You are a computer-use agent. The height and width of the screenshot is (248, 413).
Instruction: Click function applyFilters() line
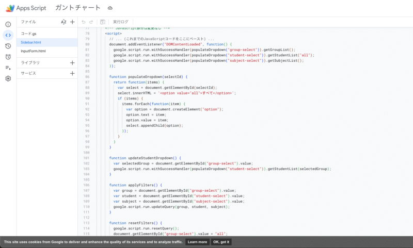[x=136, y=186]
